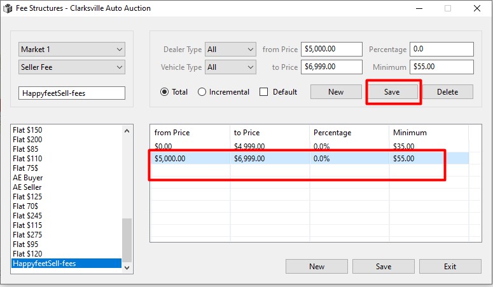Select the AE Buyer fee structure
493x287 pixels.
(x=28, y=178)
